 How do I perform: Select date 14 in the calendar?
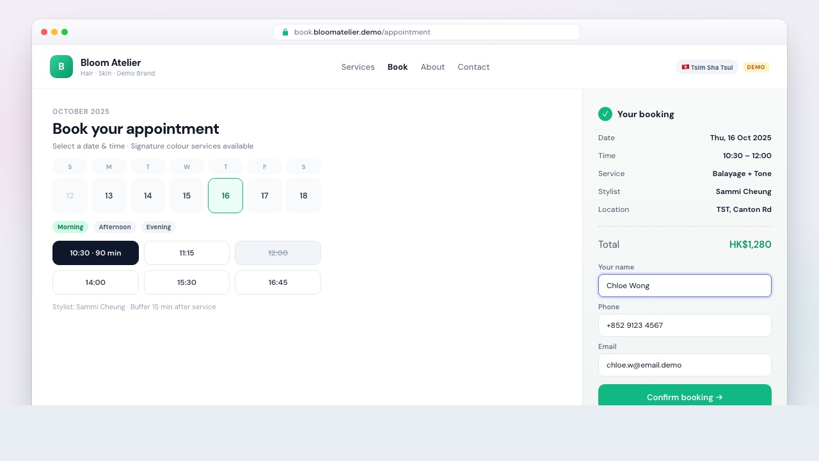point(148,196)
